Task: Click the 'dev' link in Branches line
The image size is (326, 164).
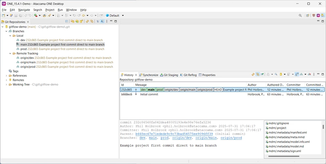Action: pyautogui.click(x=143, y=138)
